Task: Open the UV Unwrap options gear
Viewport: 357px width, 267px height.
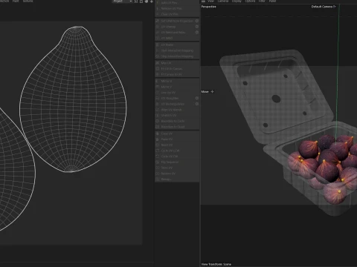Action: tap(197, 27)
